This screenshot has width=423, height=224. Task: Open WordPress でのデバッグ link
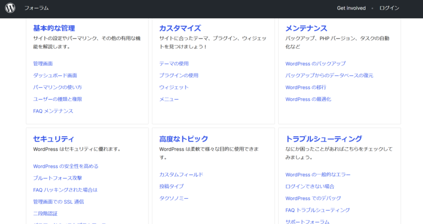[313, 198]
